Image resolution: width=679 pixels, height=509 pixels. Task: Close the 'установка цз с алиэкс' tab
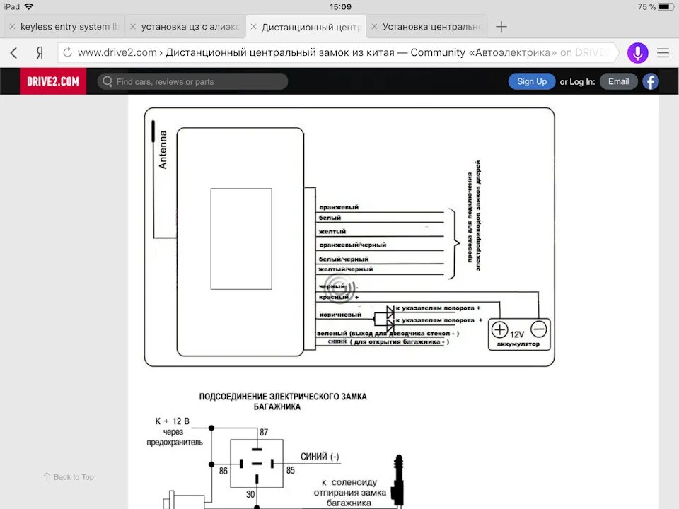pyautogui.click(x=133, y=27)
